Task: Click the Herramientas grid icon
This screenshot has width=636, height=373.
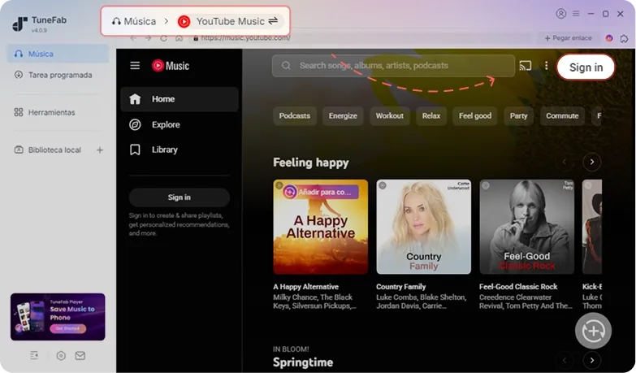Action: pos(19,112)
